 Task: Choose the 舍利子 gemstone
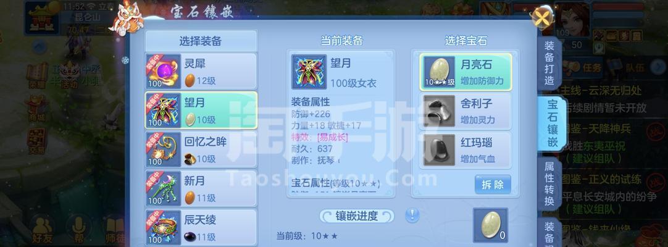click(x=466, y=111)
